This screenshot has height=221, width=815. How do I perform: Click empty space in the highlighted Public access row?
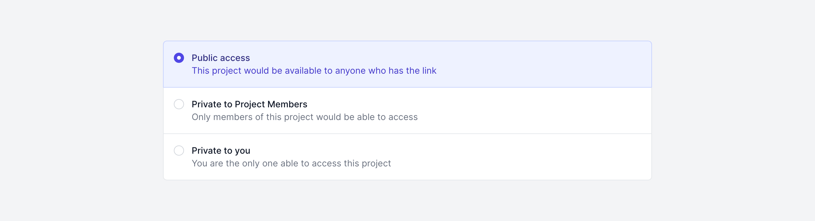click(541, 64)
